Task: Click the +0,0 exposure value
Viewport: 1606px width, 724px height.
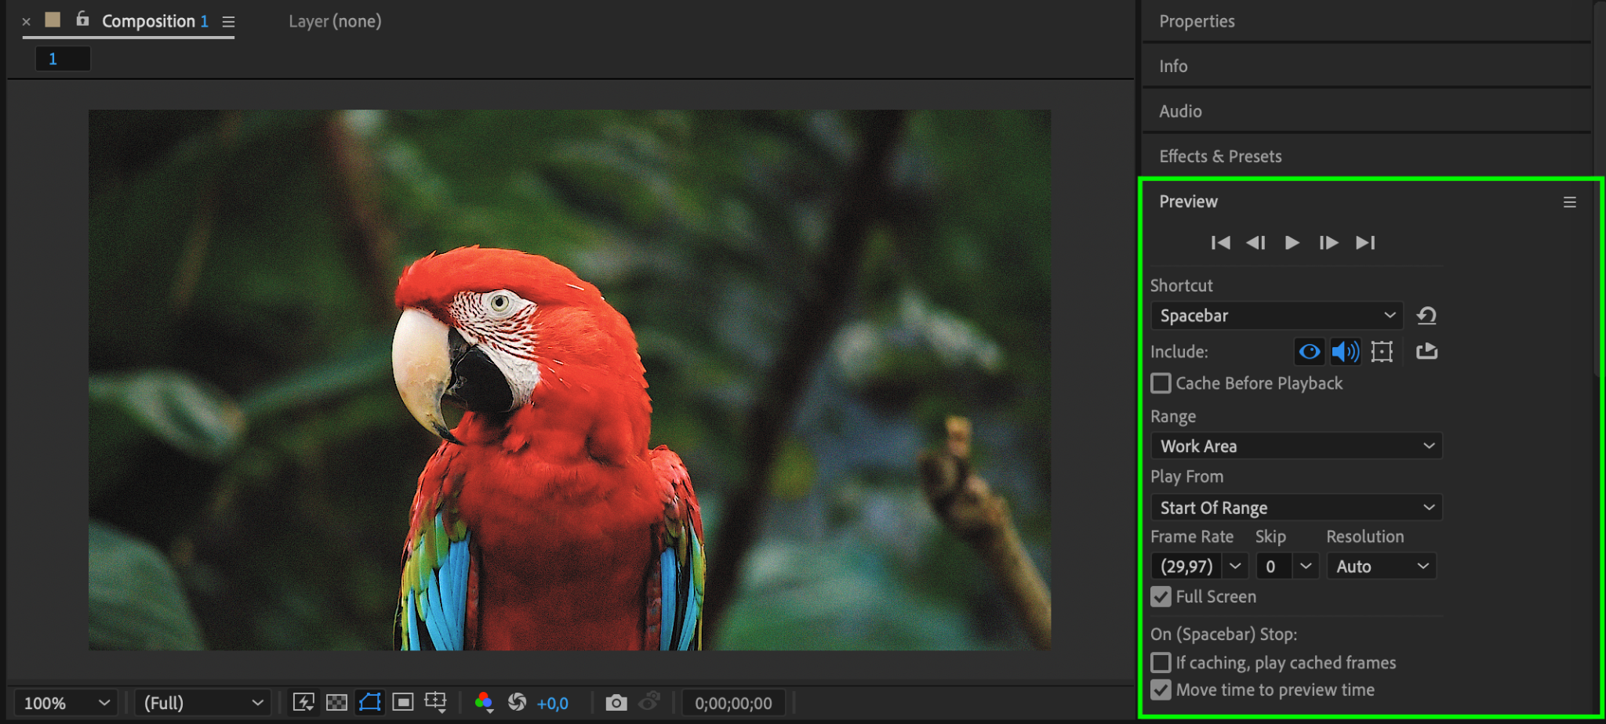Action: click(x=553, y=704)
